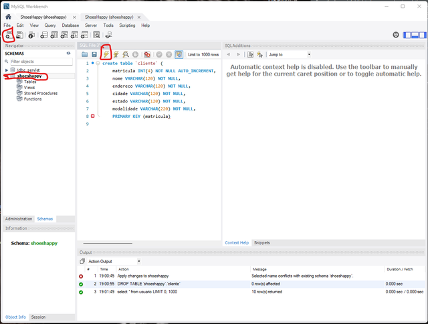428x324 pixels.
Task: Create a new SQL tab from the main toolbar
Action: click(9, 35)
